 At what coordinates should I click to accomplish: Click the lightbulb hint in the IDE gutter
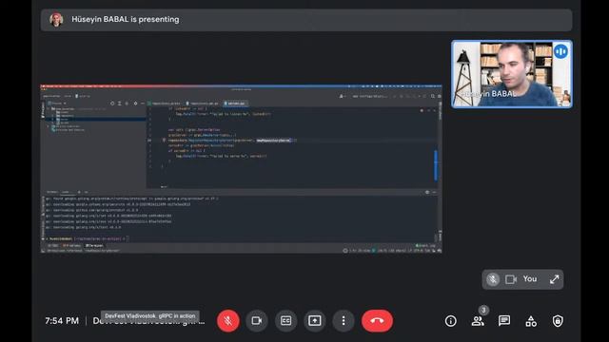[x=164, y=140]
